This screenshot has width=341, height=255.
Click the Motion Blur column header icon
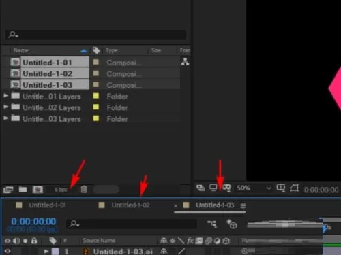pyautogui.click(x=208, y=241)
